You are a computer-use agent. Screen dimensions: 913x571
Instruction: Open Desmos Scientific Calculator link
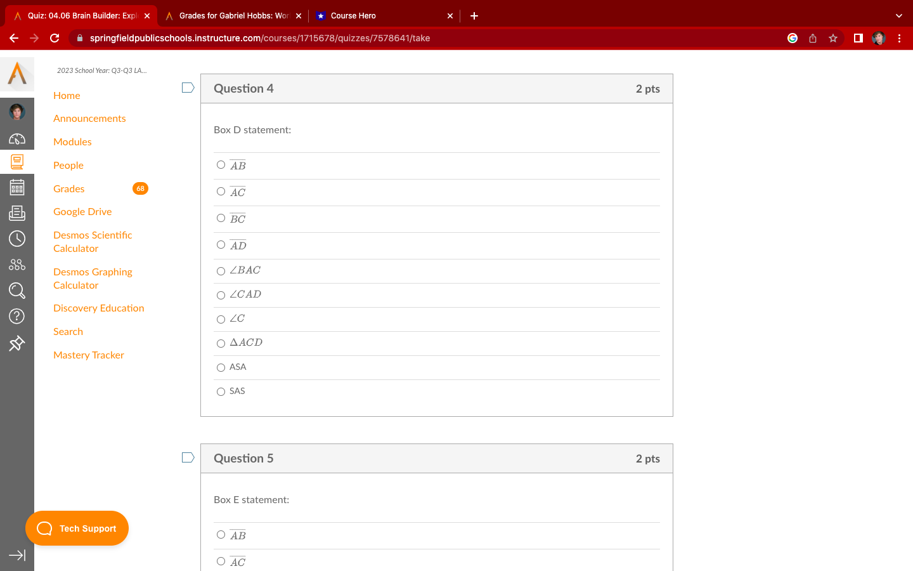[93, 242]
